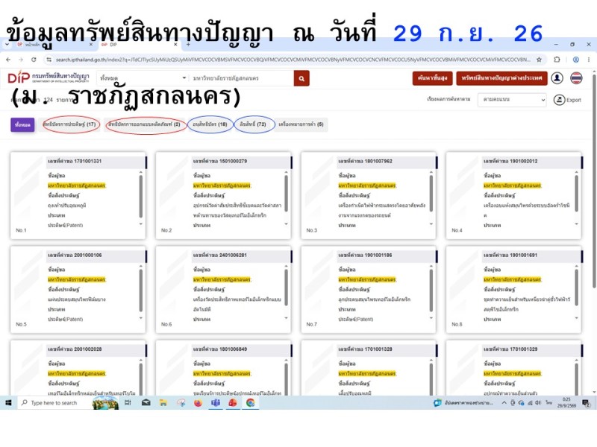
Task: Open the browser extensions puzzle icon
Action: [557, 60]
